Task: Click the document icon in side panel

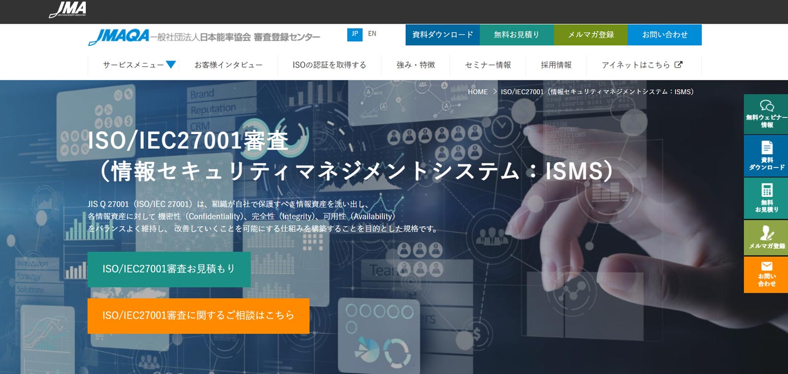Action: point(767,147)
